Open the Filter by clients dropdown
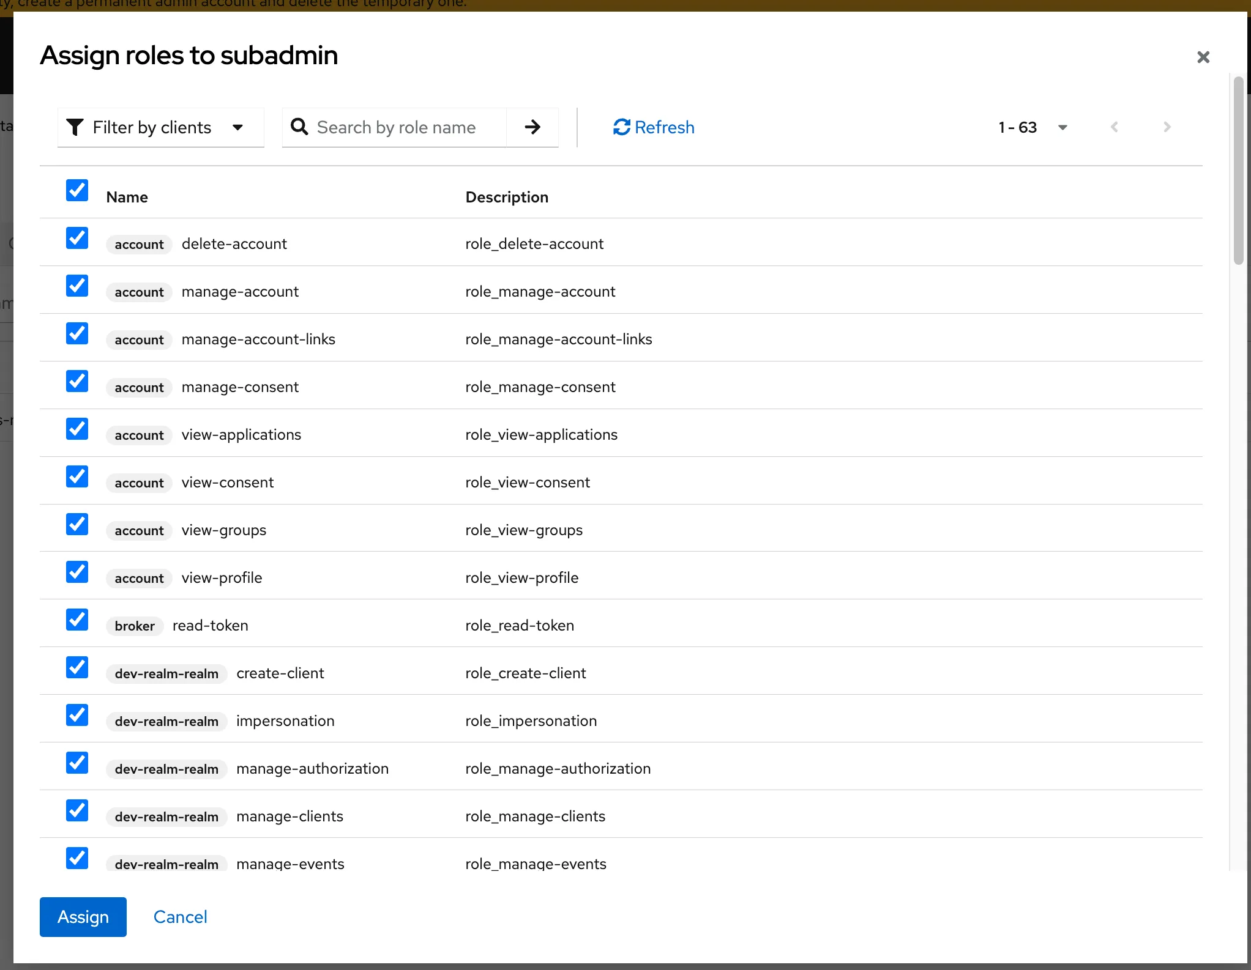Screen dimensions: 1251x970 (x=160, y=127)
